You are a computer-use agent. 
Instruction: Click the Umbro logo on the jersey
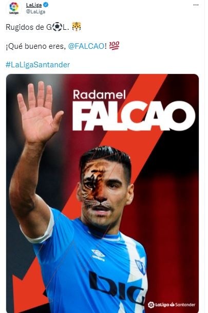click(x=98, y=255)
